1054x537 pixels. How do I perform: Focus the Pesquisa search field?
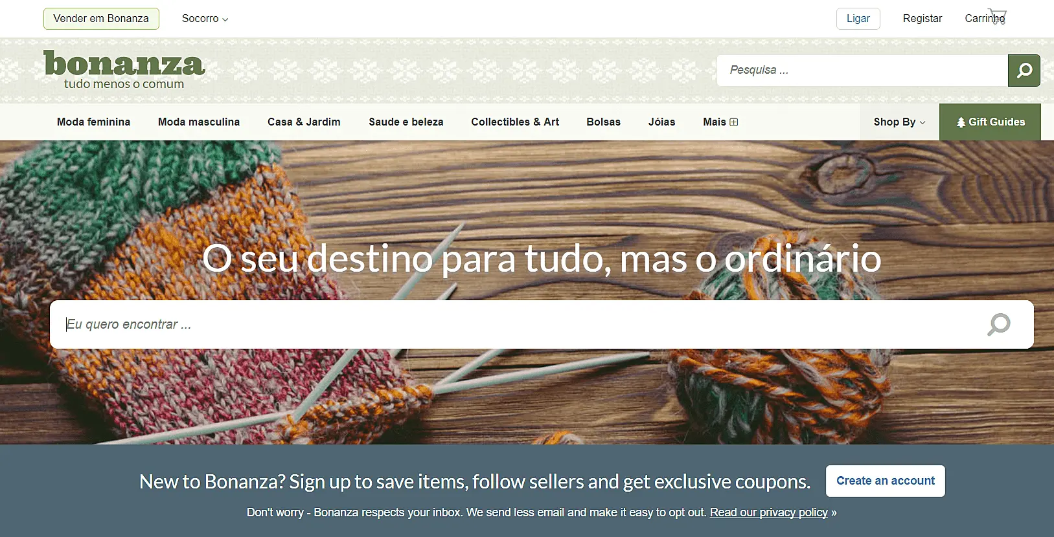point(862,71)
